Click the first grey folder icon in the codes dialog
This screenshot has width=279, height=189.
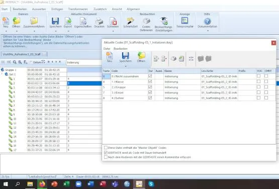[201, 58]
